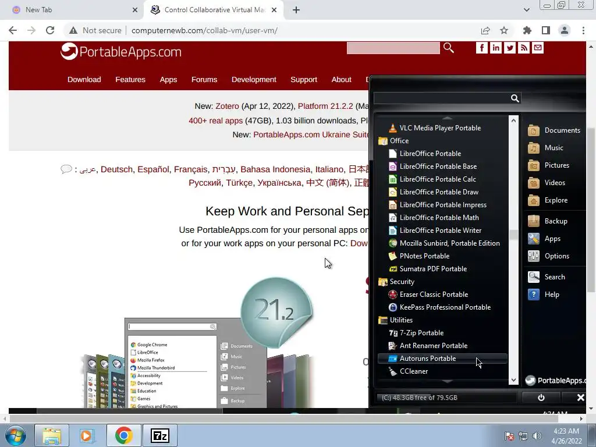Viewport: 596px width, 447px height.
Task: Click the Zotero news link
Action: [227, 106]
